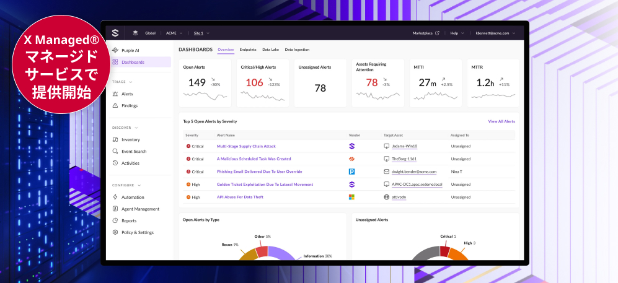Click the Critical severity icon for Phishing Email row
Screen dimensions: 618x283
[188, 172]
